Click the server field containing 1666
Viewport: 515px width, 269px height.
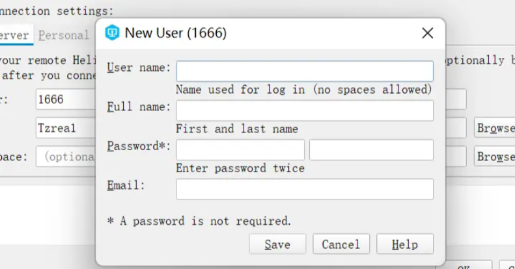[65, 99]
